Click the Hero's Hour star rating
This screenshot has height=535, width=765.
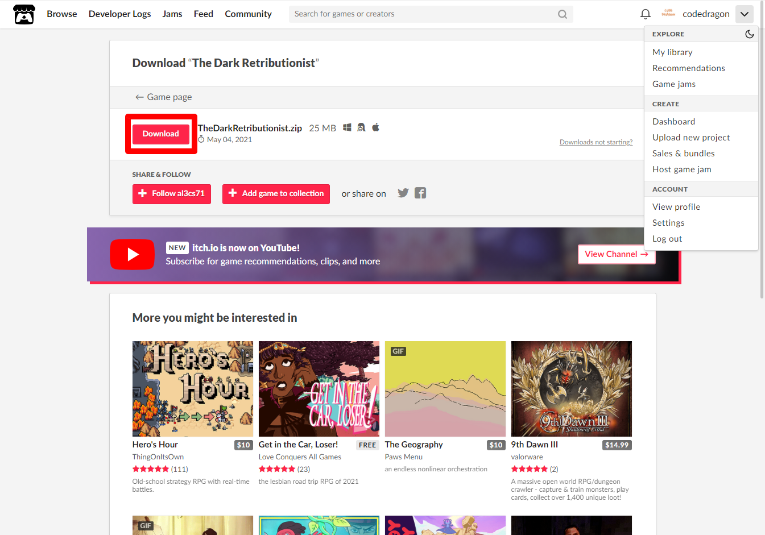pyautogui.click(x=151, y=469)
